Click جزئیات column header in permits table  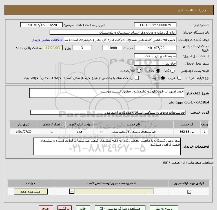(x=31, y=183)
